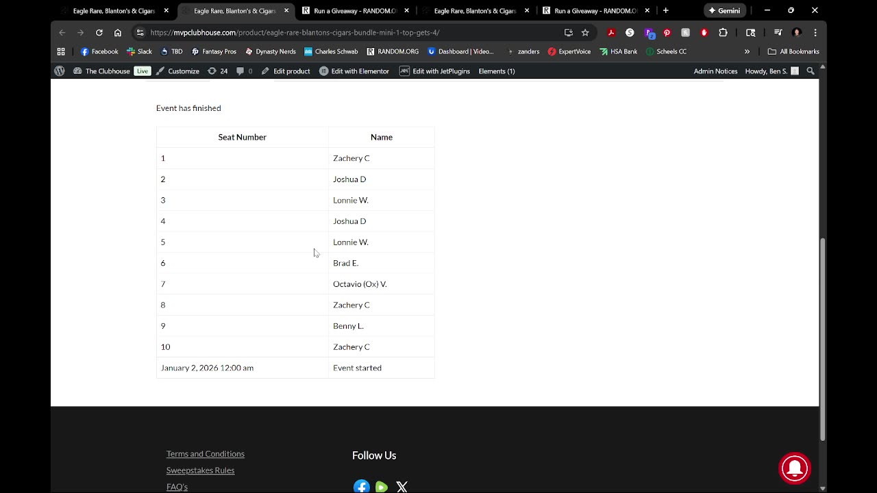Viewport: 877px width, 493px height.
Task: Click the page vertical scrollbar thumb
Action: pyautogui.click(x=823, y=339)
